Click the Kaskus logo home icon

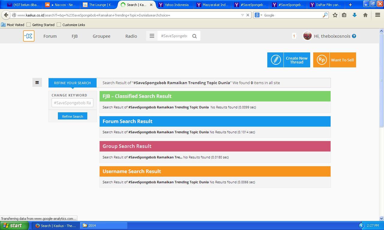tap(29, 36)
